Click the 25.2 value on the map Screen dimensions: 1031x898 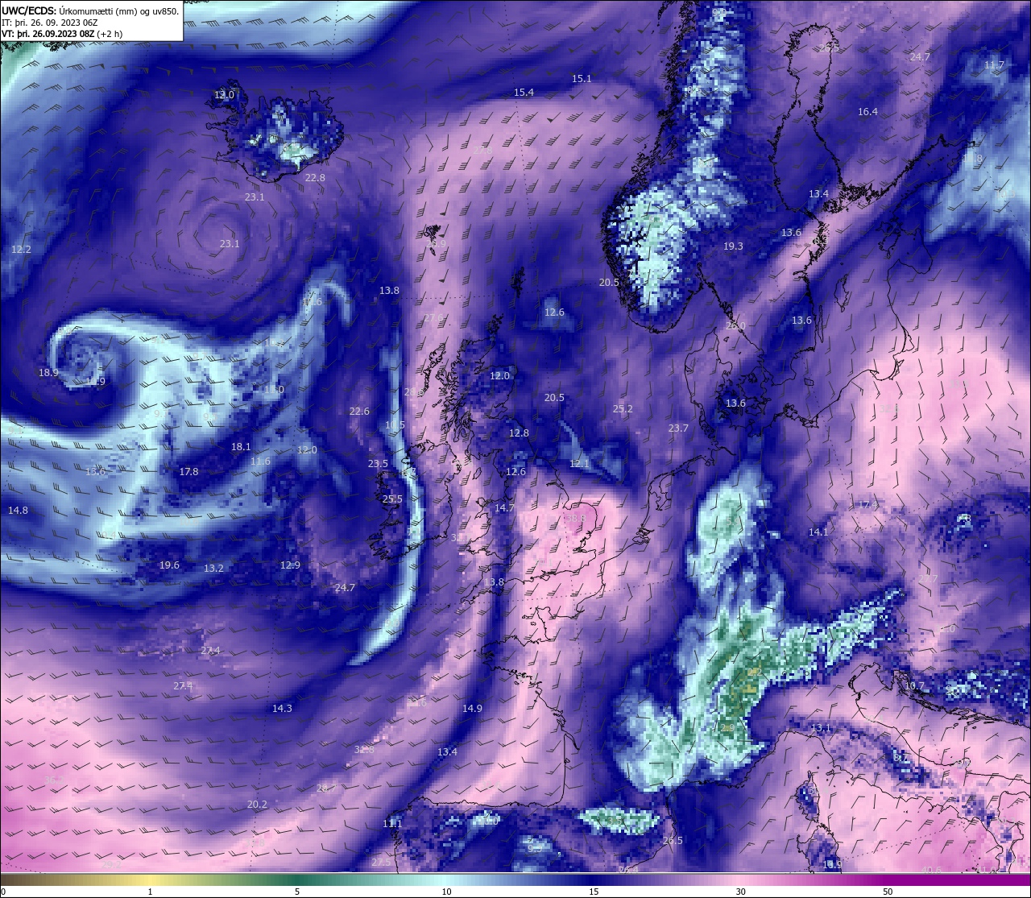click(623, 409)
